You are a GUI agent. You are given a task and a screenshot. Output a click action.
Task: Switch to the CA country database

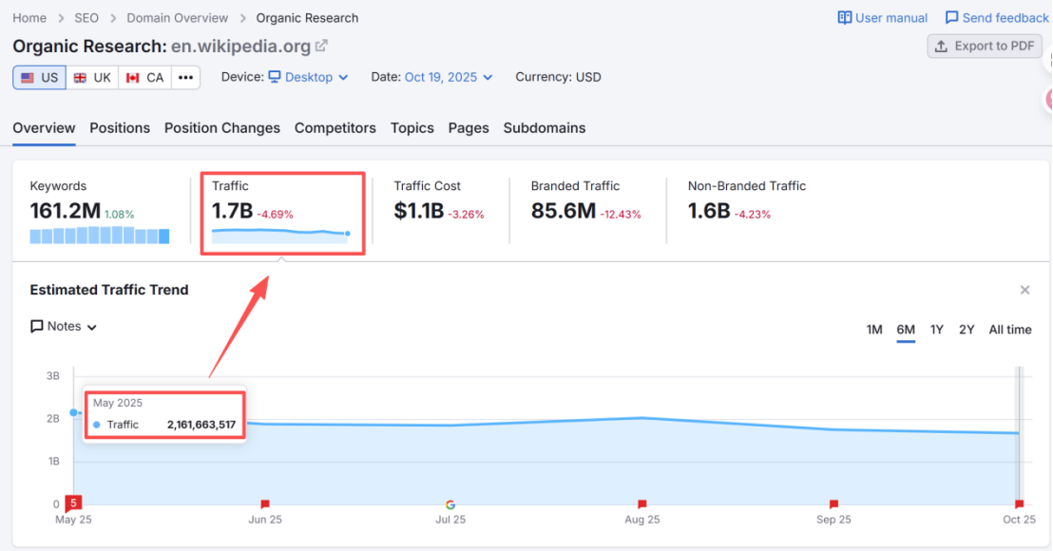coord(145,78)
